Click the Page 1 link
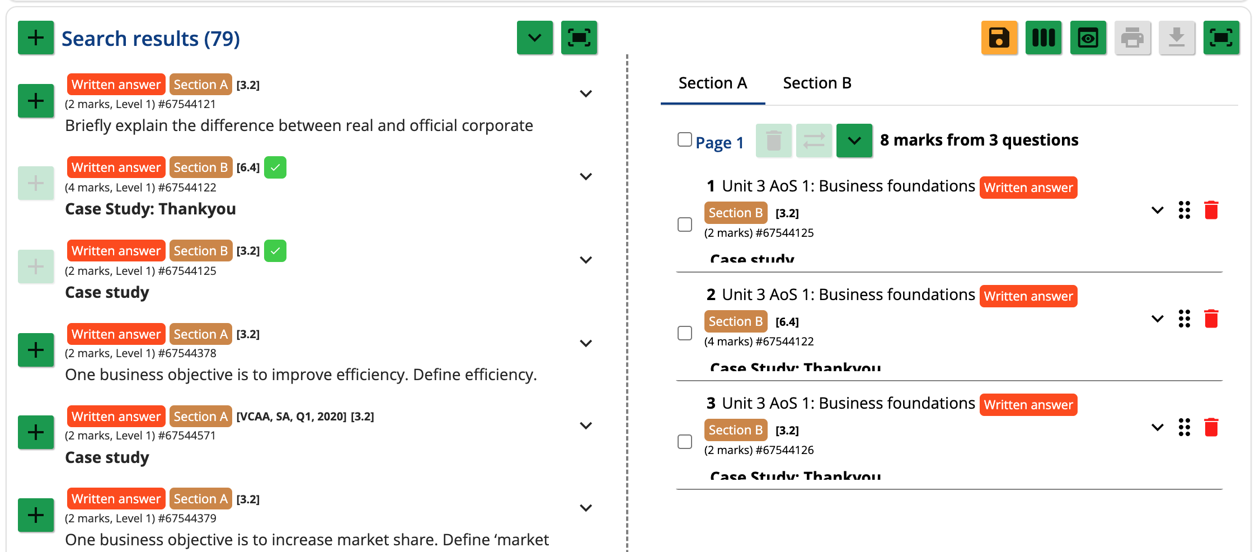1260x552 pixels. pyautogui.click(x=720, y=143)
